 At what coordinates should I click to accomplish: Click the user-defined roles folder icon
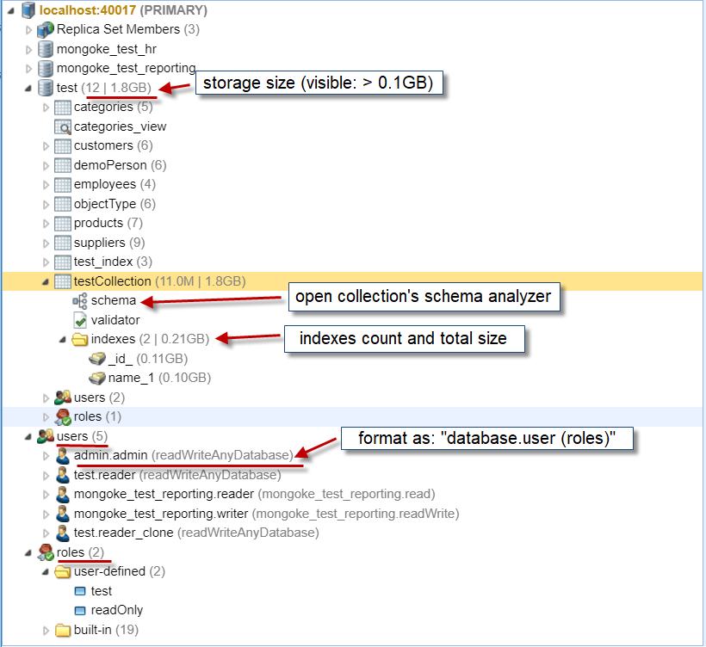click(x=63, y=571)
